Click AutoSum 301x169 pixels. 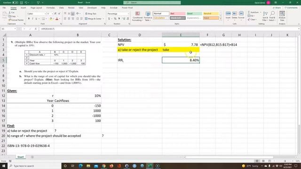pos(253,12)
